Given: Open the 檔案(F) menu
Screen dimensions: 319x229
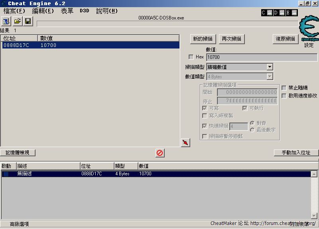Looking at the screenshot, I should click(x=14, y=11).
